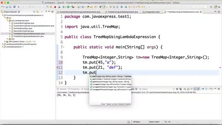Image resolution: width=222 pixels, height=125 pixels.
Task: Open the Open Perspective icon
Action: pyautogui.click(x=211, y=7)
